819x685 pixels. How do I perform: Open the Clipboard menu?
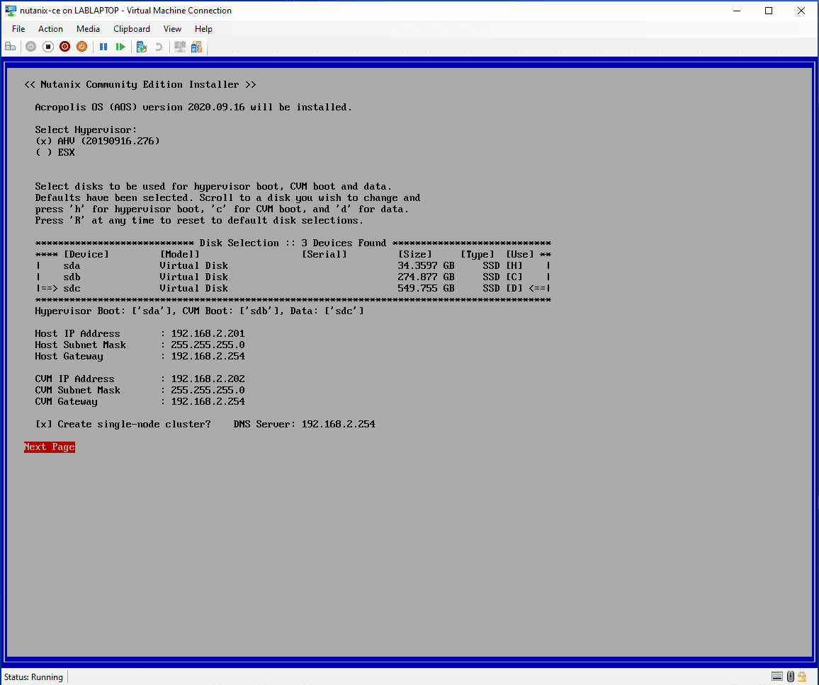click(132, 29)
